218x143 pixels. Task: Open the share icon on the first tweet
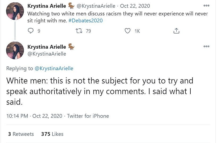[x=176, y=31]
